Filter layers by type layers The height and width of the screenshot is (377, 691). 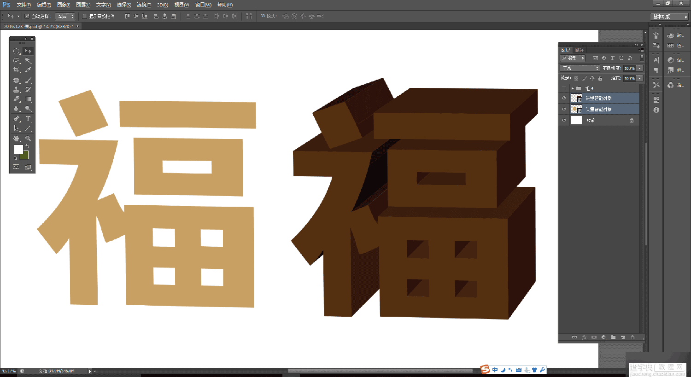click(x=612, y=58)
